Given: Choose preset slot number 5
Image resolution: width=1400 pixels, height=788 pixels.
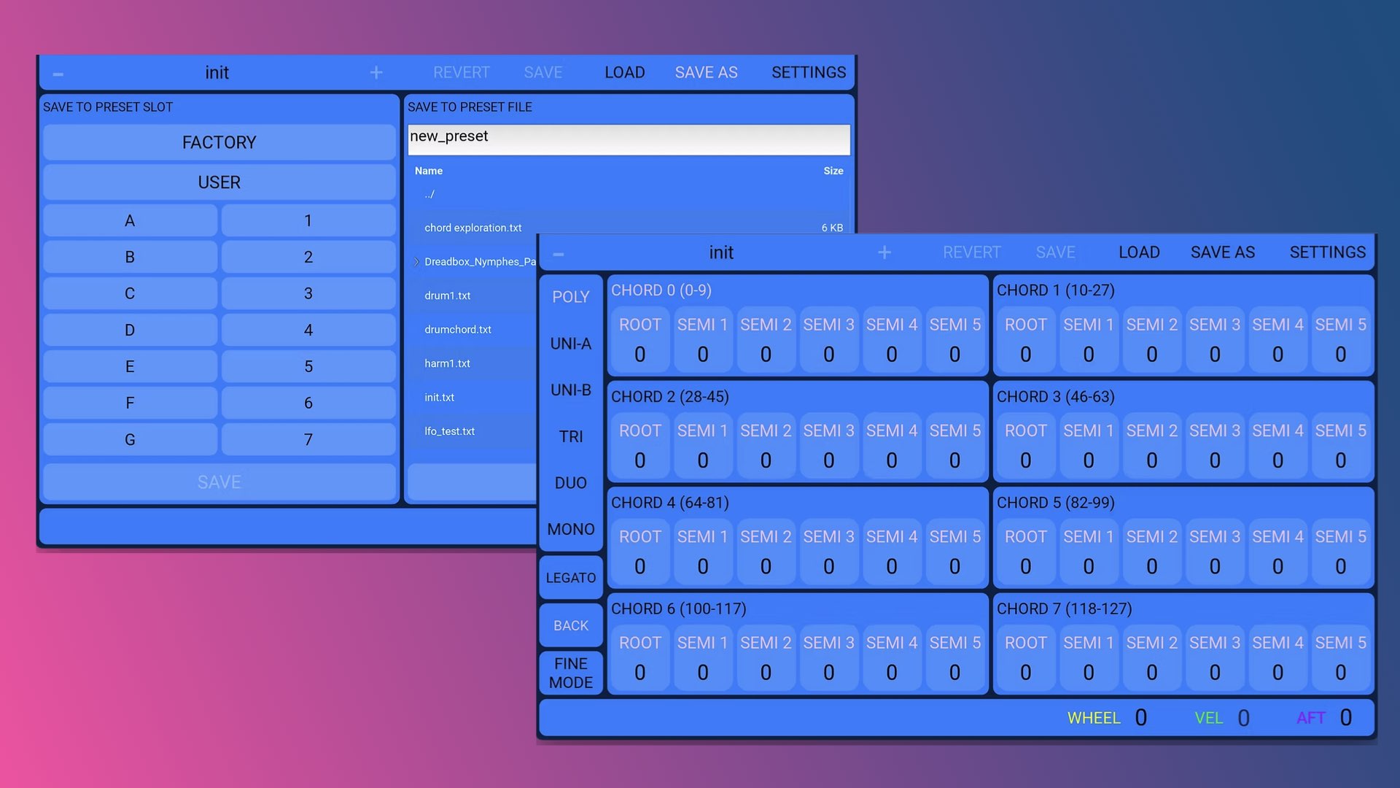Looking at the screenshot, I should 308,366.
